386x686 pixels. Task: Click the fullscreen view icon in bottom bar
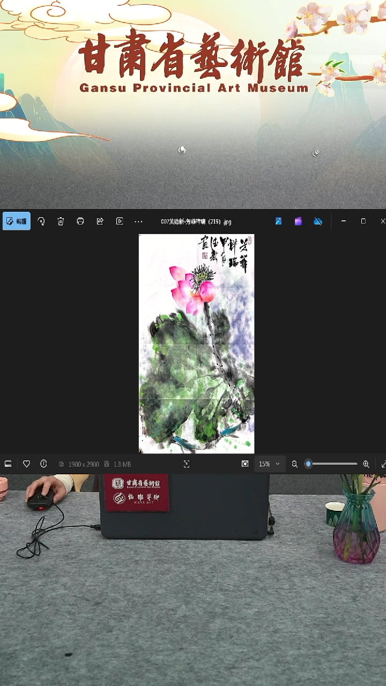point(187,464)
